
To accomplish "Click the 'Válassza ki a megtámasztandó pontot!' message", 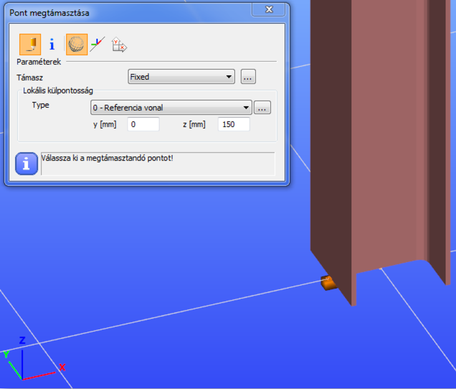I will pyautogui.click(x=107, y=158).
